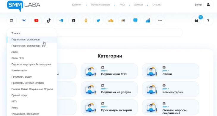Choose Просмотры видео in dropdown
Image resolution: width=217 pixels, height=116 pixels.
click(x=32, y=77)
